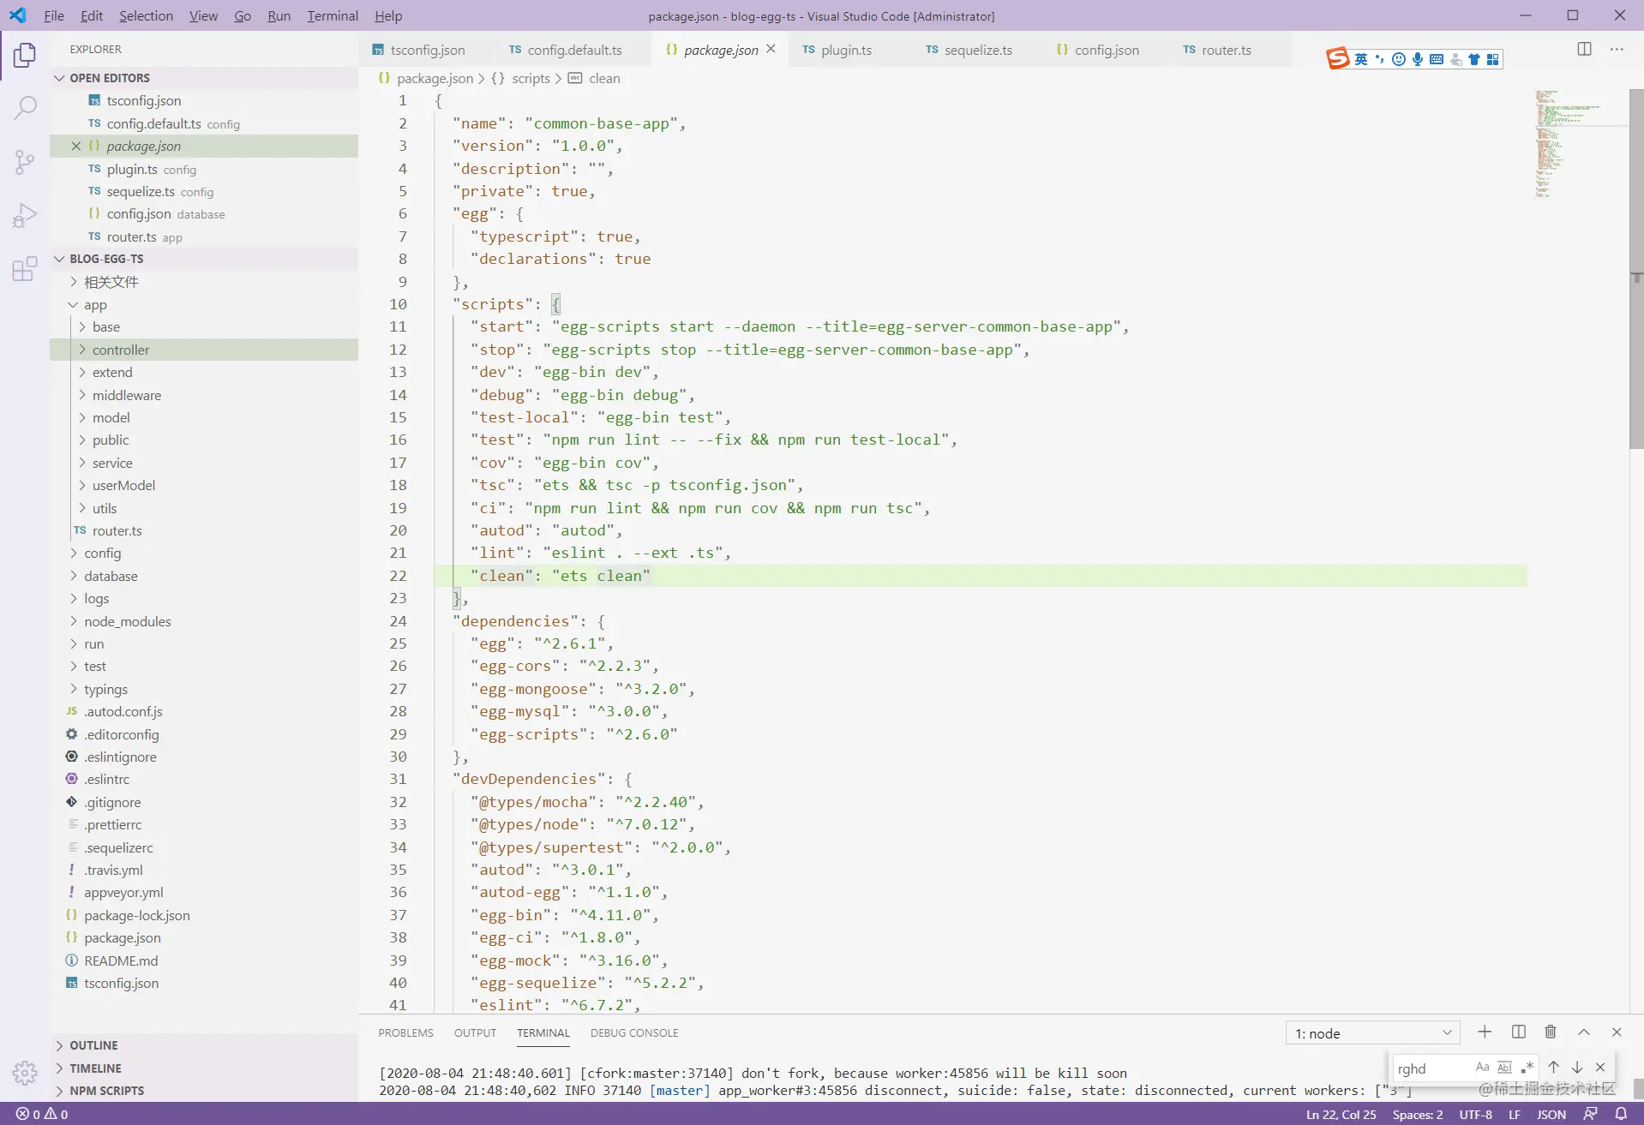Create a new terminal with plus icon
Image resolution: width=1644 pixels, height=1125 pixels.
click(x=1485, y=1032)
